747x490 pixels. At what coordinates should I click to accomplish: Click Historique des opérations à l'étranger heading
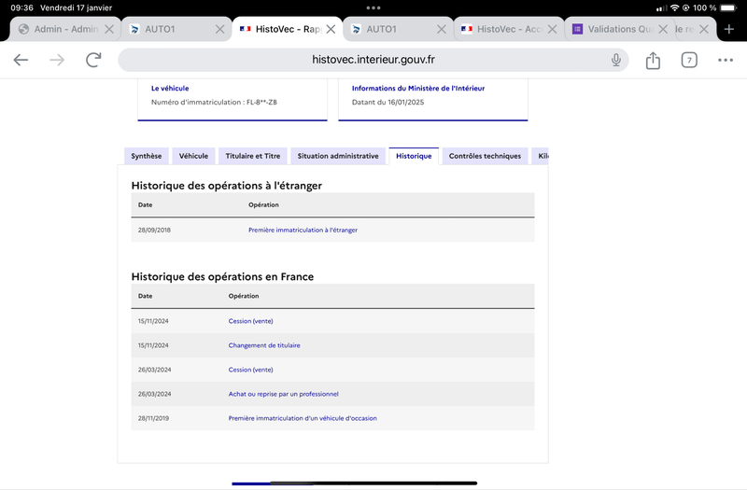[227, 186]
